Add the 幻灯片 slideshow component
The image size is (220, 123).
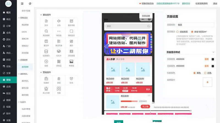(59, 53)
